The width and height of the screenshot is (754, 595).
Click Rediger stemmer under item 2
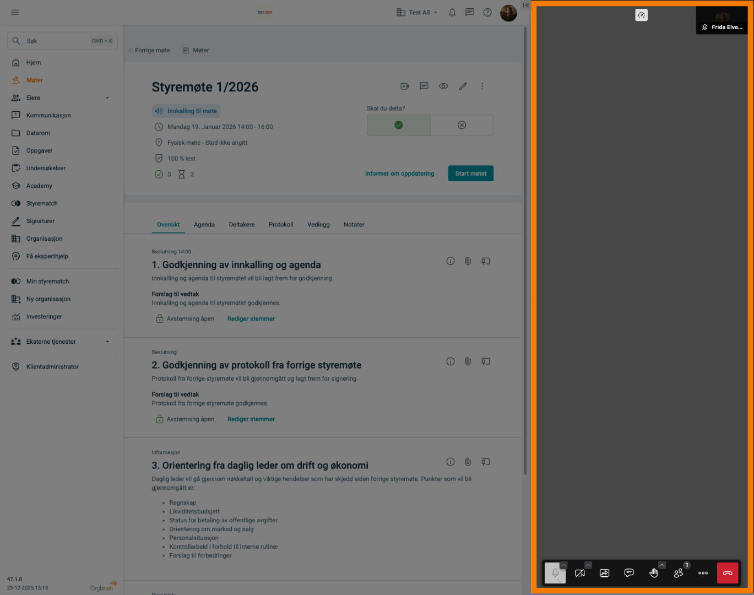(251, 419)
